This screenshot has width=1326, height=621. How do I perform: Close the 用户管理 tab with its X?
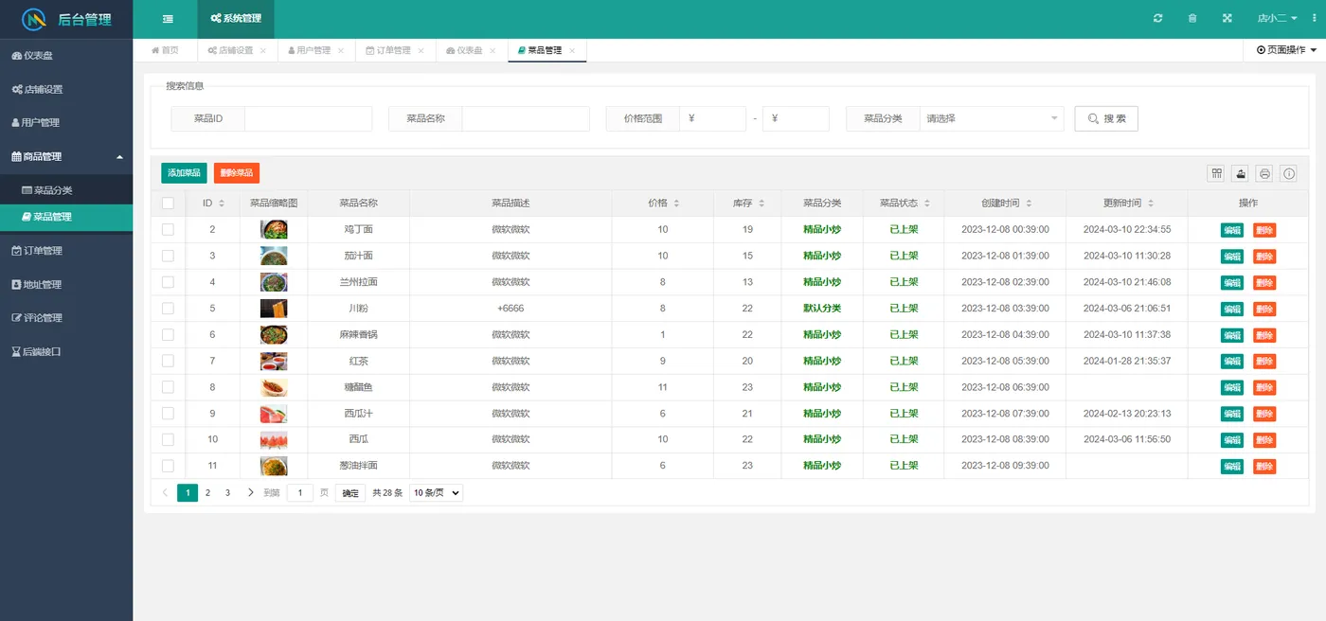[341, 50]
